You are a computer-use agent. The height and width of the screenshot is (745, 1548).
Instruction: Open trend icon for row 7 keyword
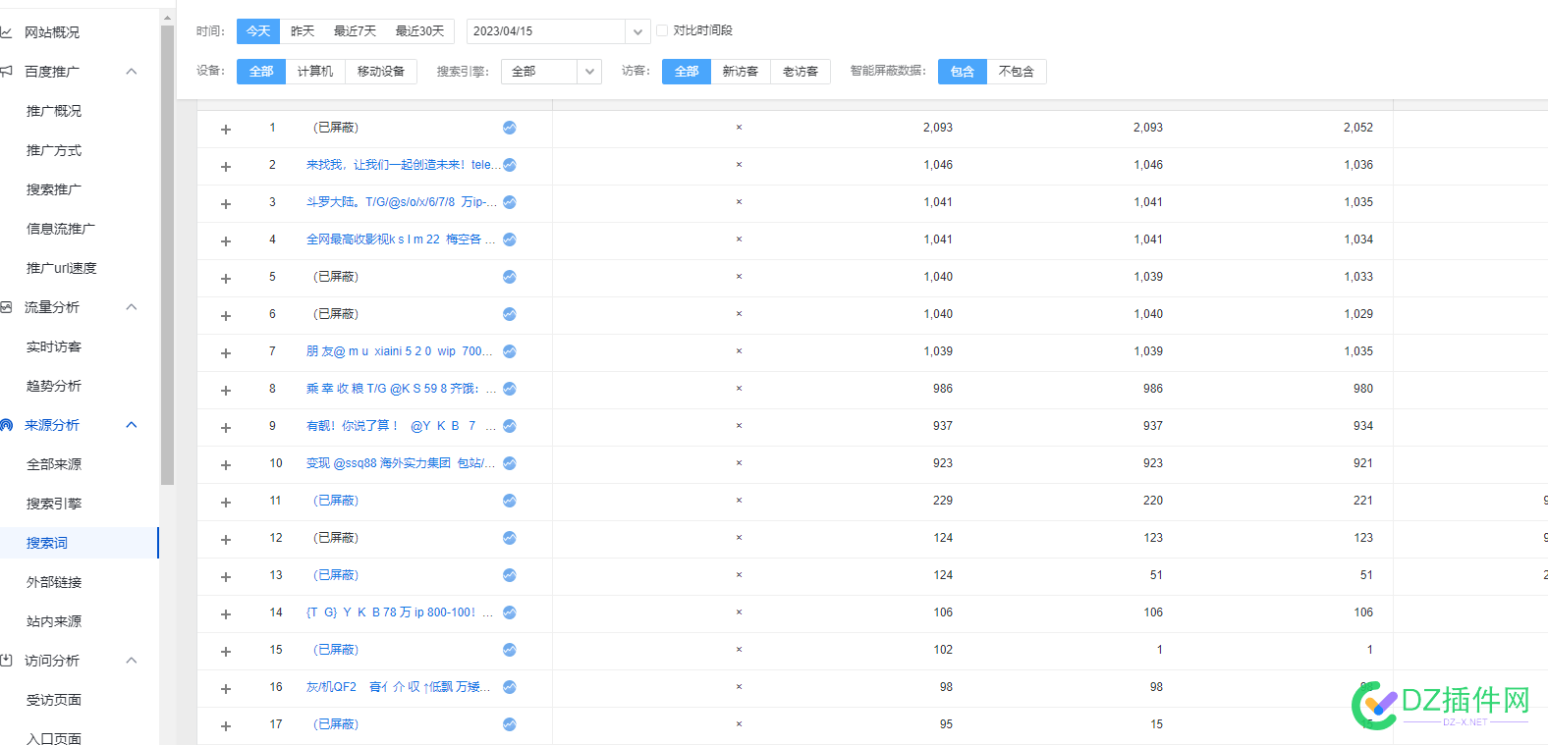coord(510,351)
